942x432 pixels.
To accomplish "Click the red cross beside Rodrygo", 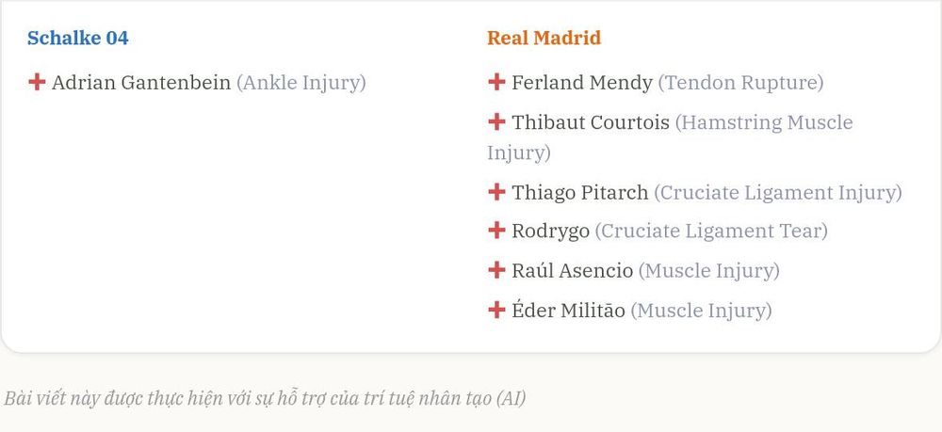I will point(496,230).
